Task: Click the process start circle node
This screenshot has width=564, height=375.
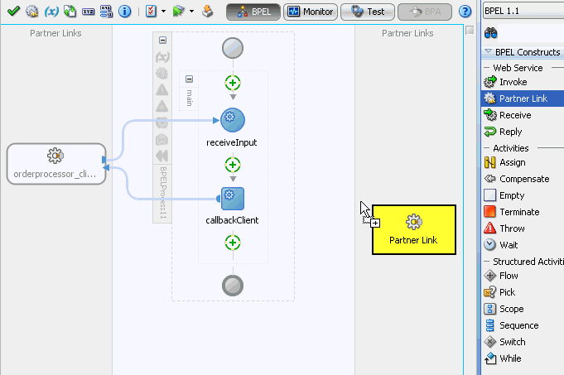Action: 233,48
